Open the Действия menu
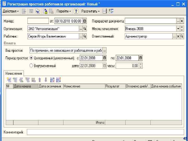 (x=11, y=11)
